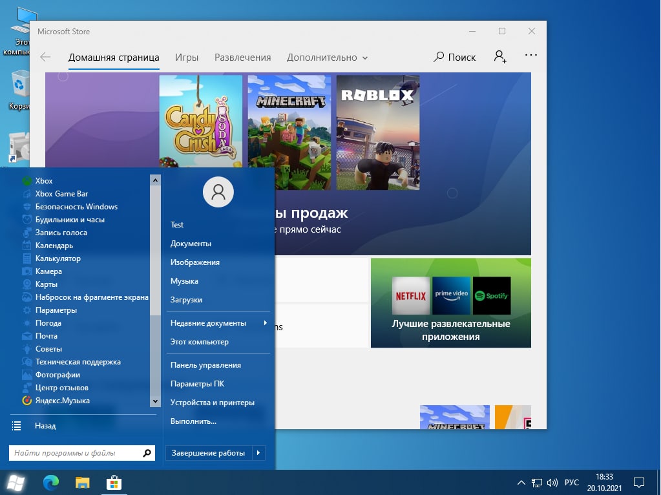Open Карты app icon

click(x=27, y=284)
